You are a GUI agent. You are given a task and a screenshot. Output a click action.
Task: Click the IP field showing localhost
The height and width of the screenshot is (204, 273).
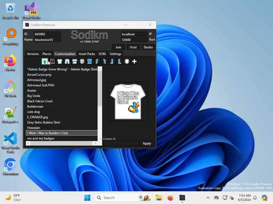coord(134,34)
